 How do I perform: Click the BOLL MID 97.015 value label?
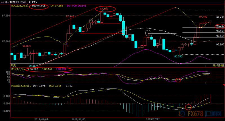tap(39, 6)
